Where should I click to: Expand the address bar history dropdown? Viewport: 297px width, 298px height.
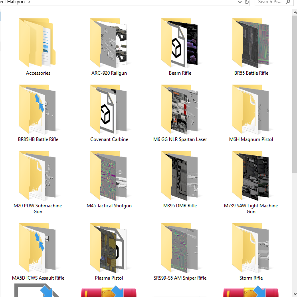click(x=240, y=2)
